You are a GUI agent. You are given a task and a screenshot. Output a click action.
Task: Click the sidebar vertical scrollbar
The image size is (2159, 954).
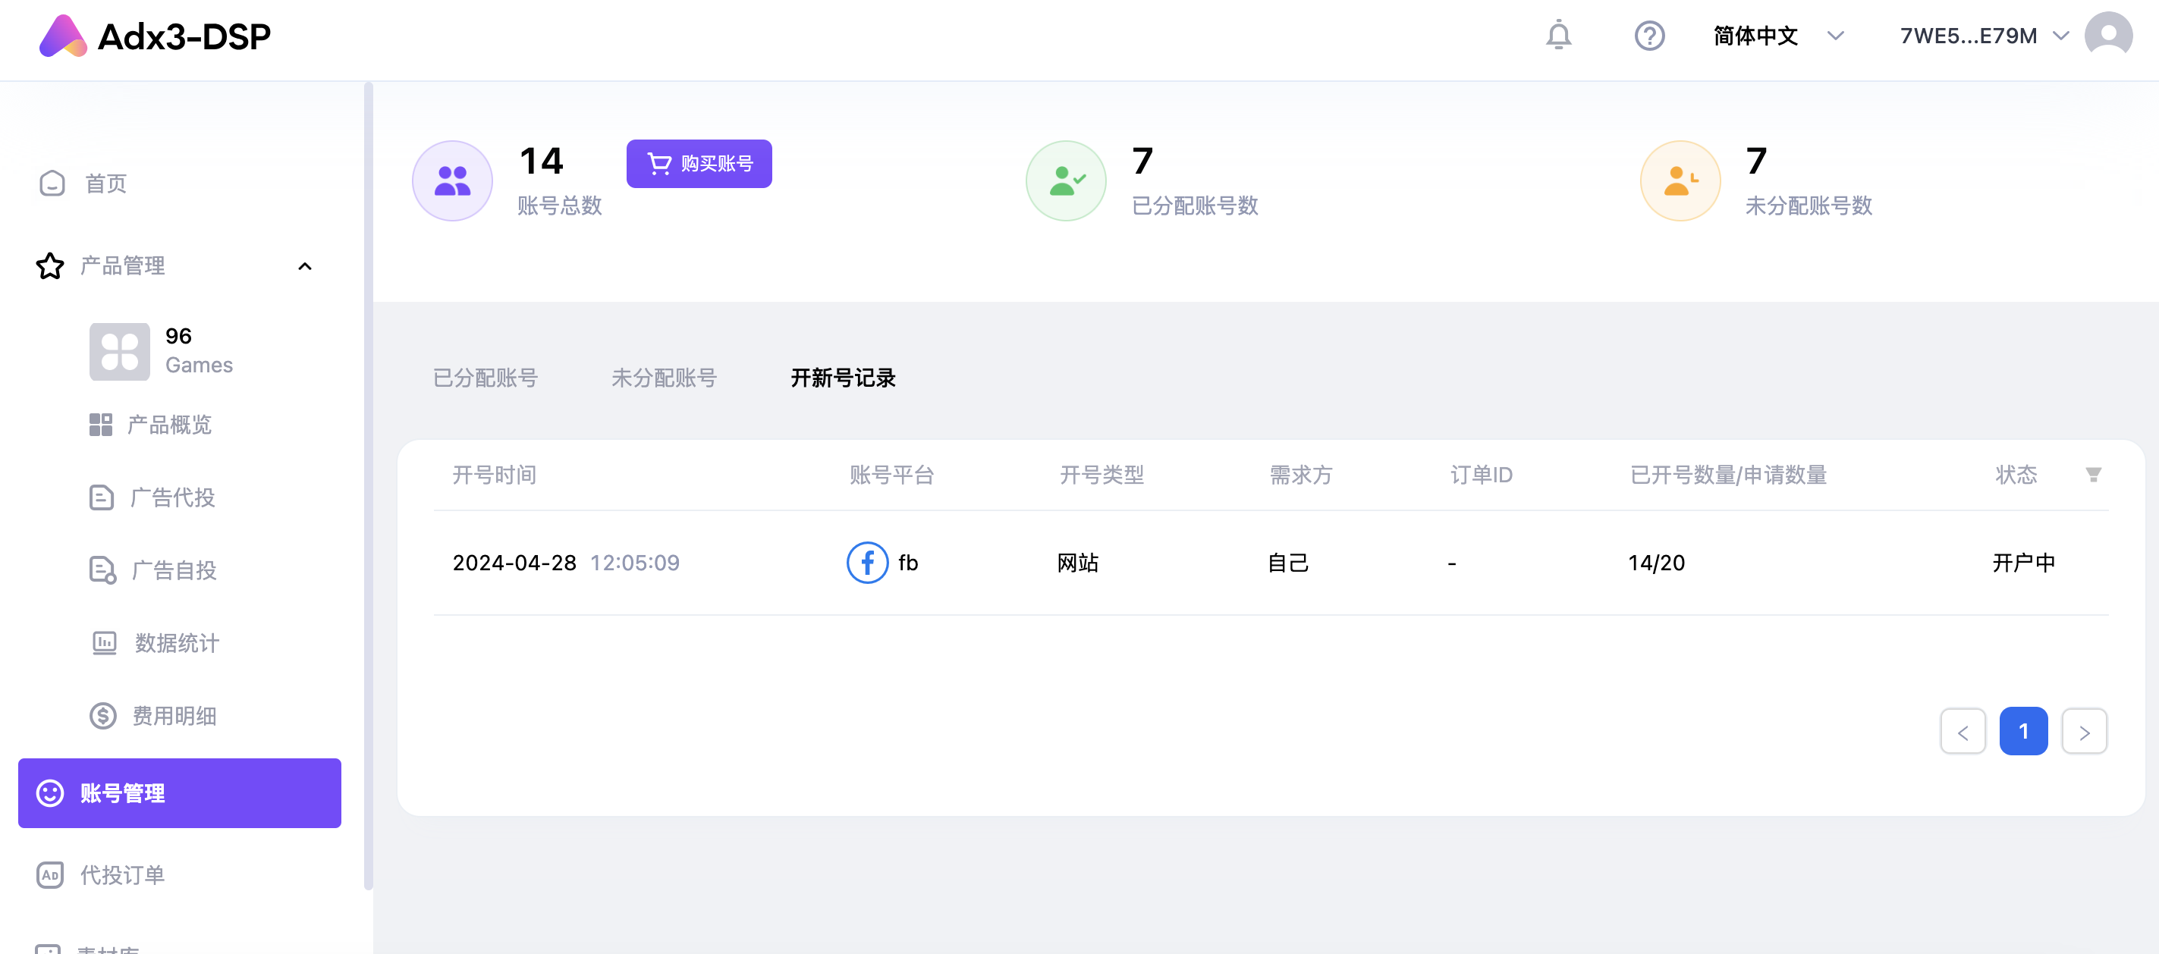click(368, 486)
